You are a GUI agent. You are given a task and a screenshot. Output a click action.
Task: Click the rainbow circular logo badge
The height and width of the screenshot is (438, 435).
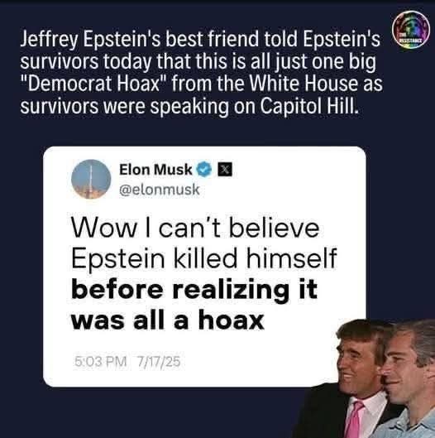(x=411, y=30)
